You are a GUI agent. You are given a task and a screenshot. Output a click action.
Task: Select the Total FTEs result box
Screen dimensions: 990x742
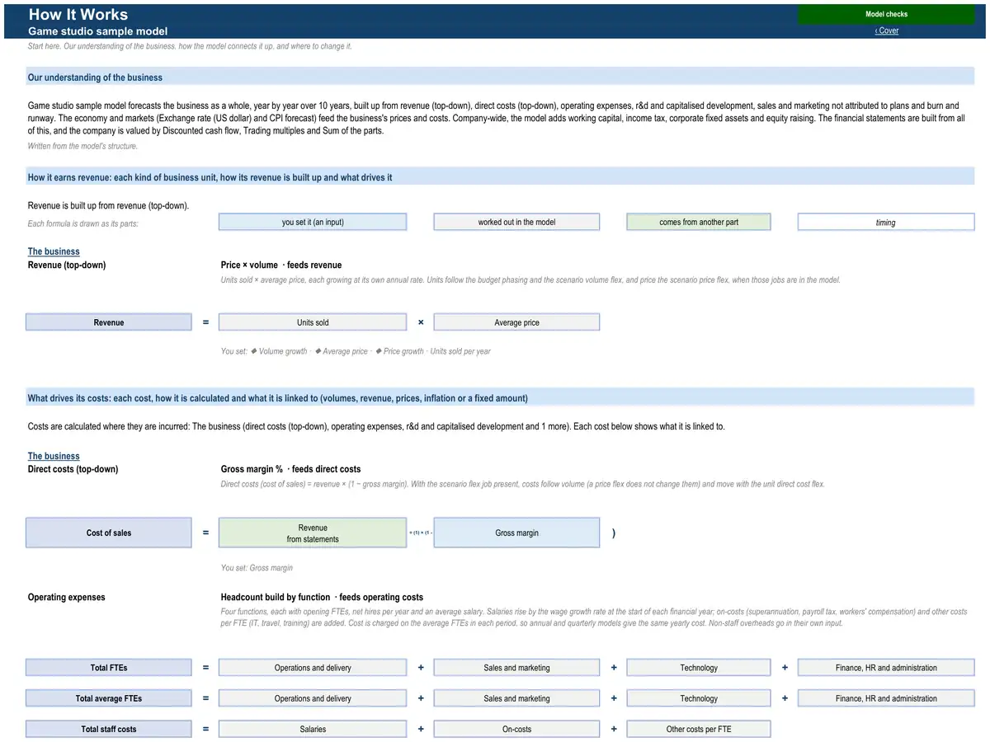click(109, 668)
